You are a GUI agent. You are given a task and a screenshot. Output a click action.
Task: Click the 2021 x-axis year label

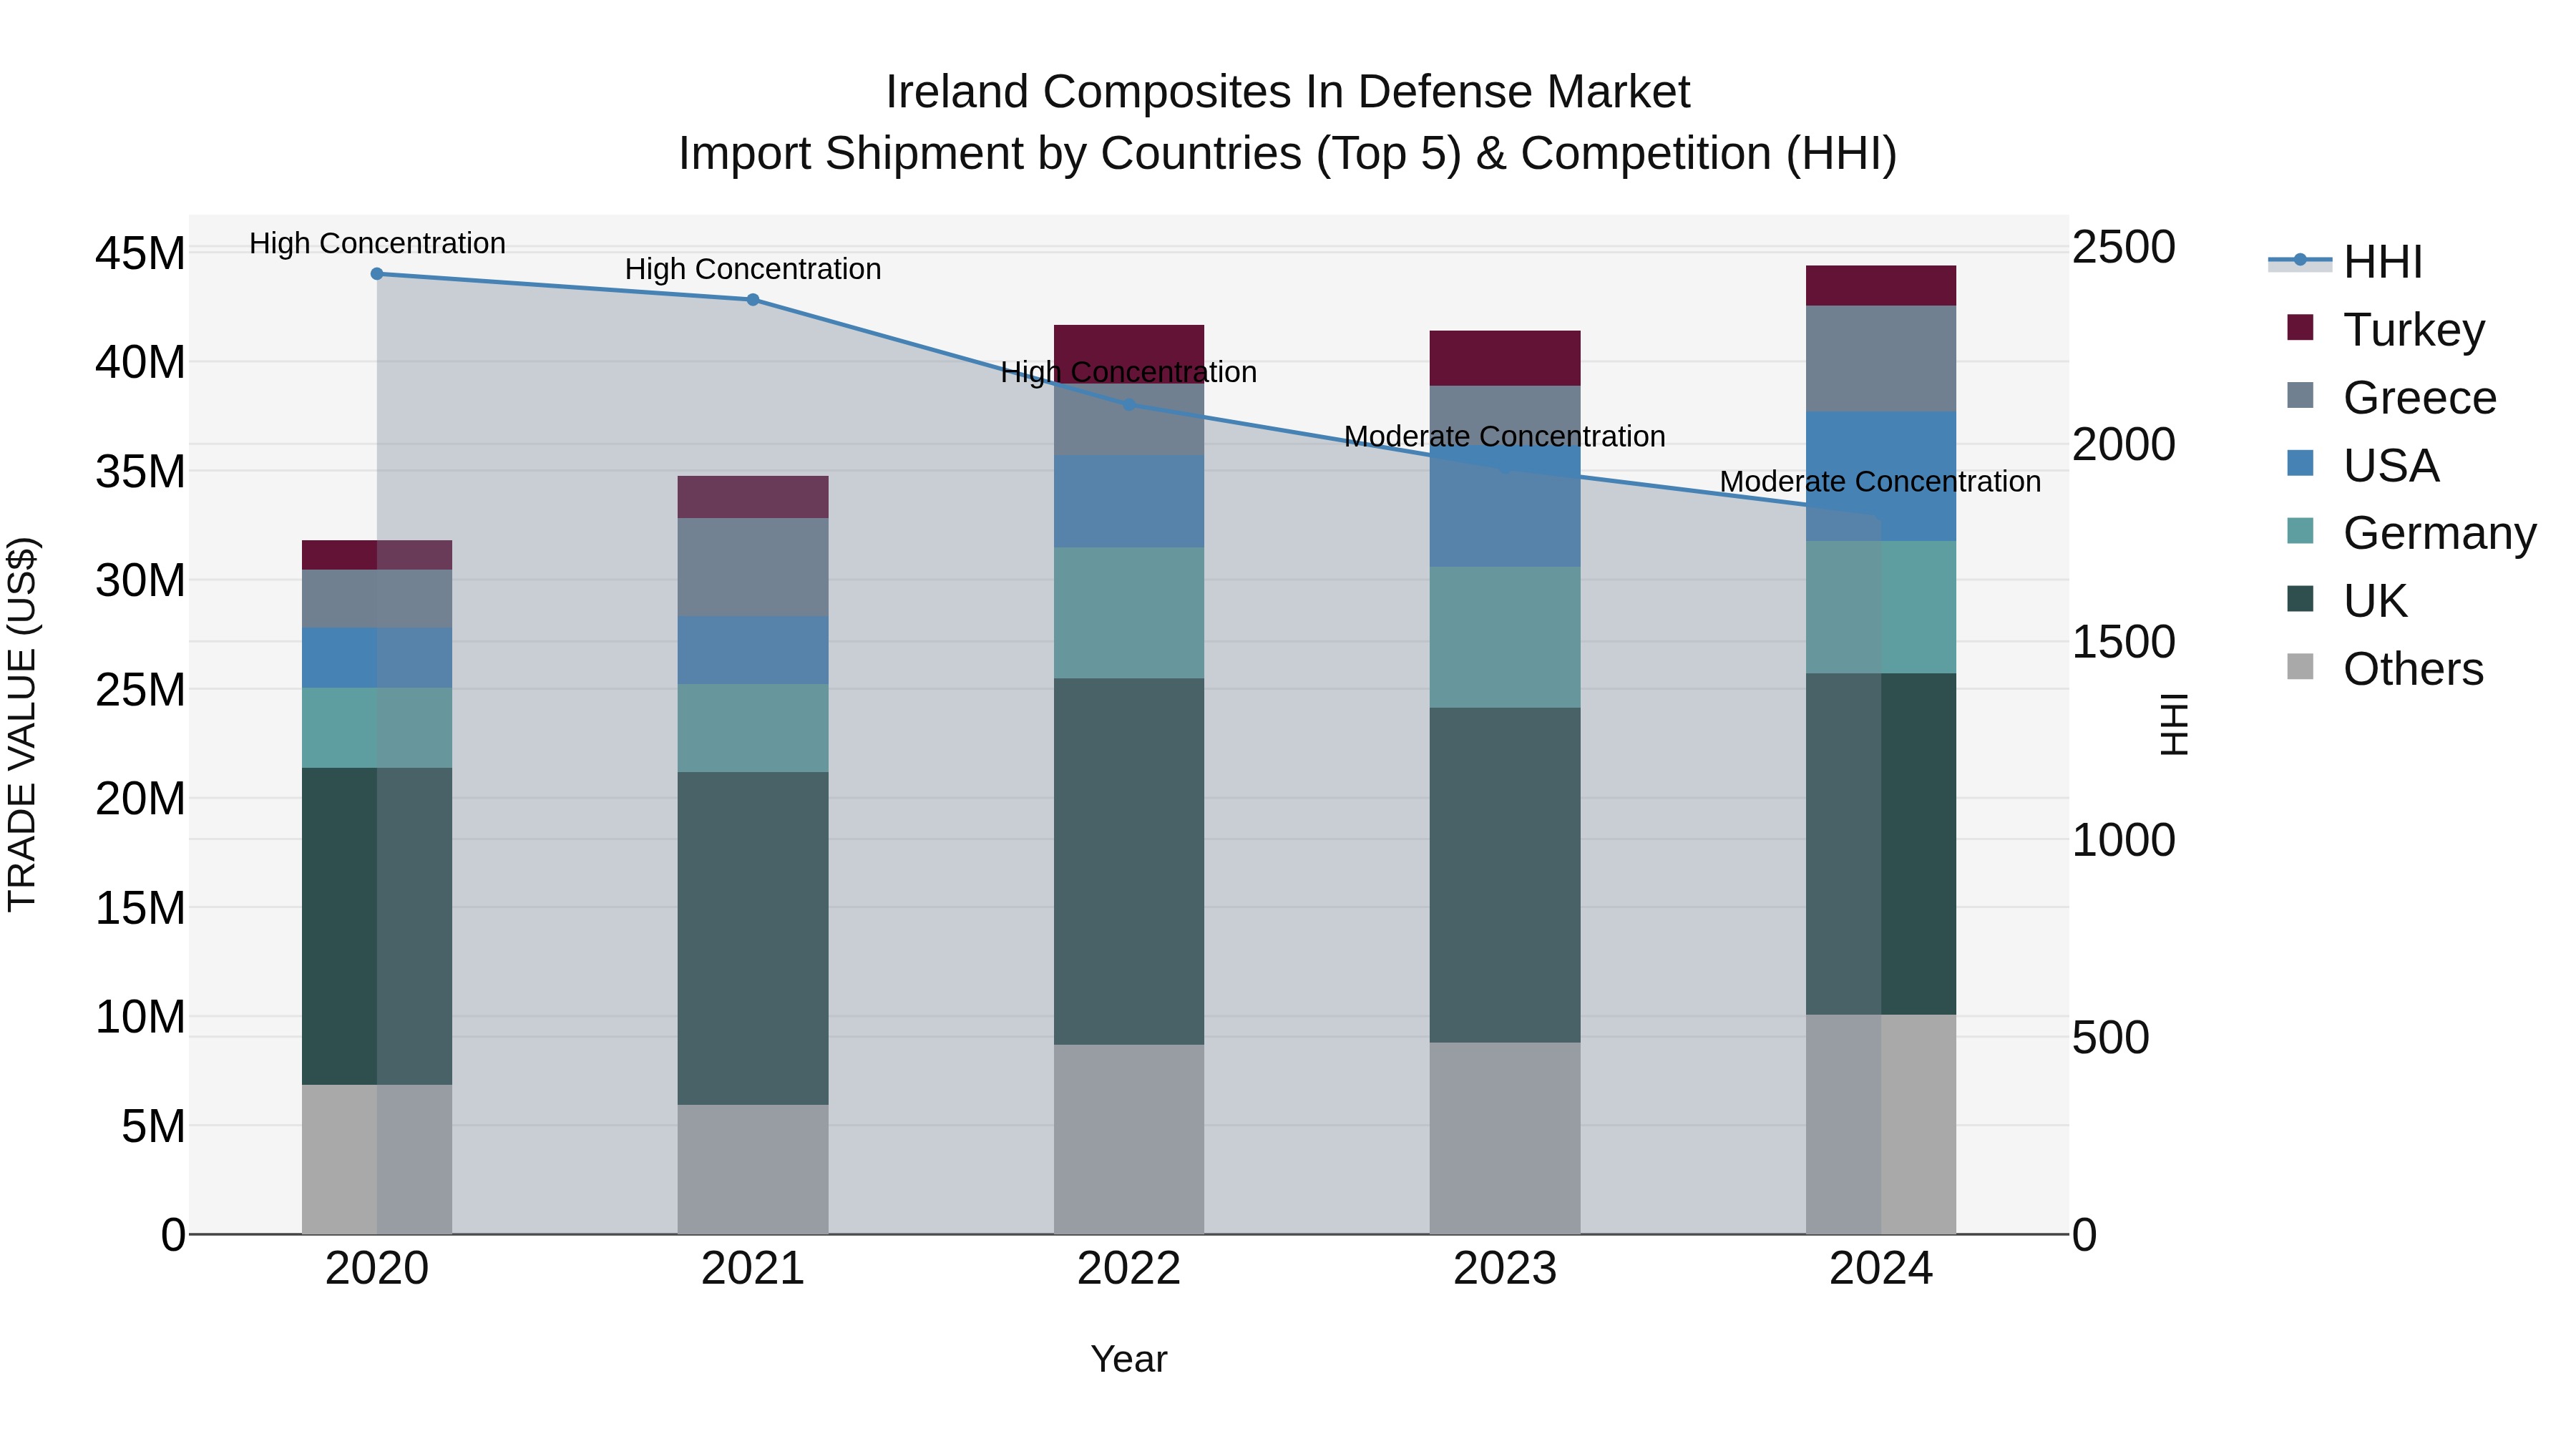(x=753, y=1269)
